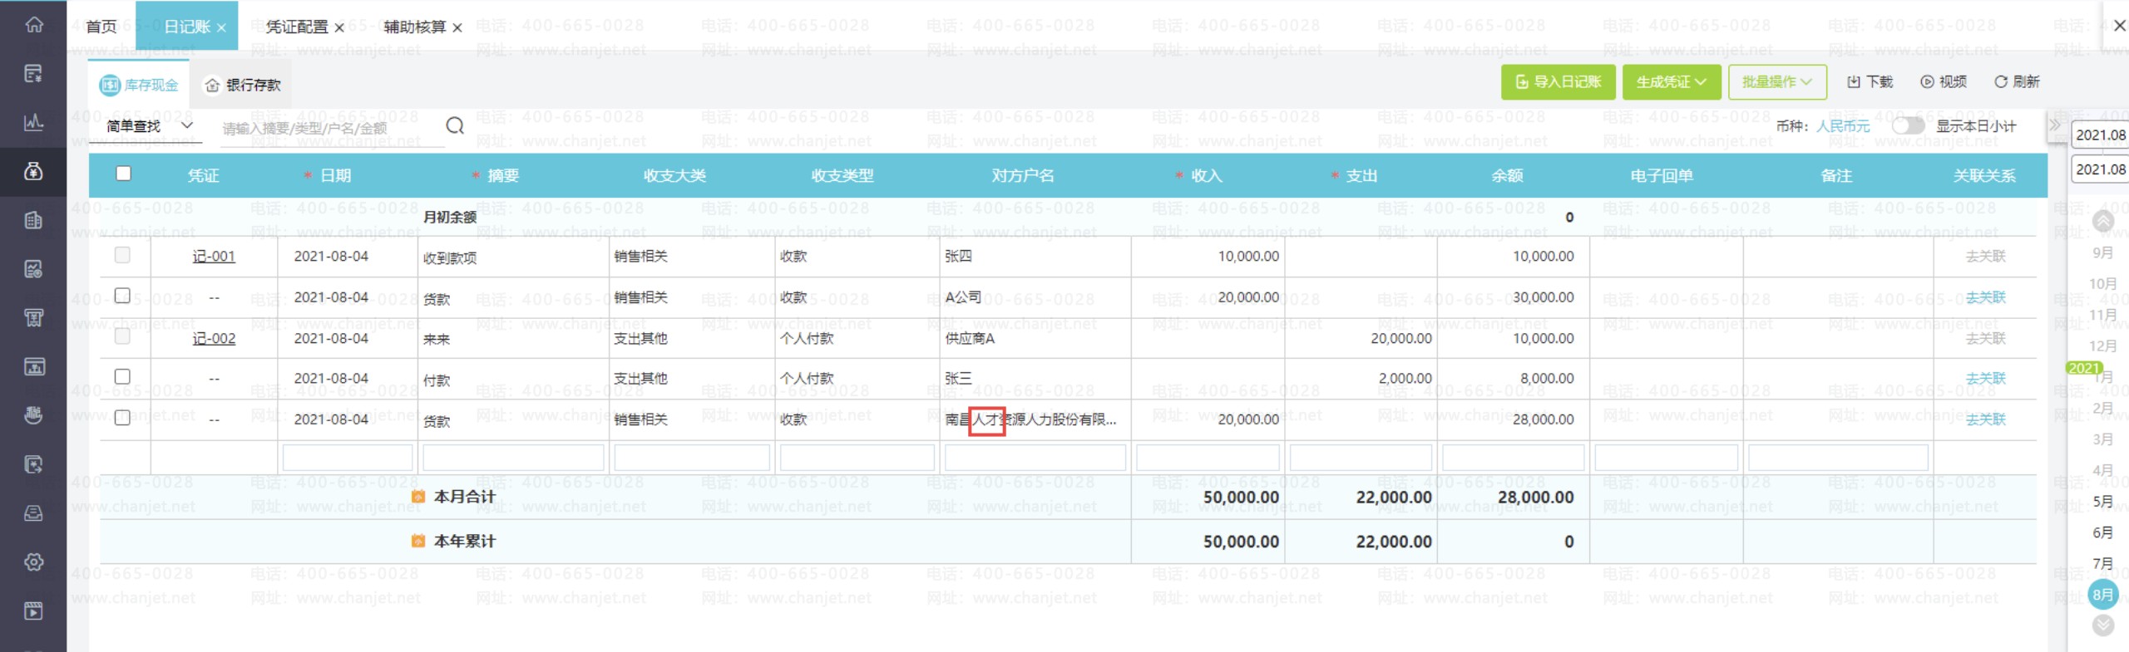Click the 下载 download button
This screenshot has height=652, width=2129.
tap(1870, 81)
